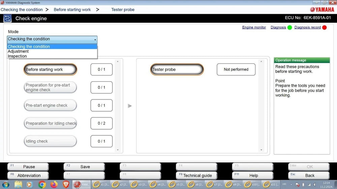Select the Idling check step
Image resolution: width=337 pixels, height=189 pixels.
(x=50, y=141)
